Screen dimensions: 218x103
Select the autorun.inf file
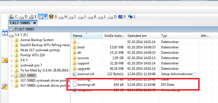click(141, 74)
